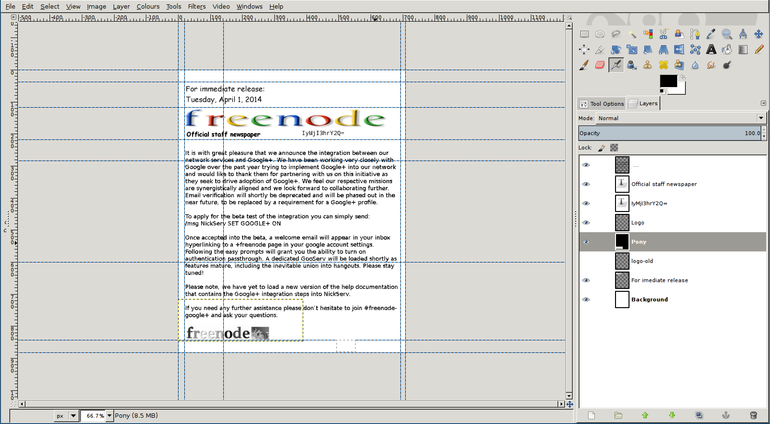Duplicate the selected layer
The height and width of the screenshot is (424, 770).
coord(699,415)
